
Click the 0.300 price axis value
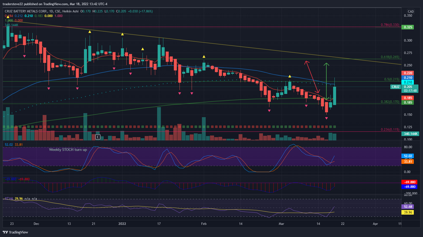(408, 40)
